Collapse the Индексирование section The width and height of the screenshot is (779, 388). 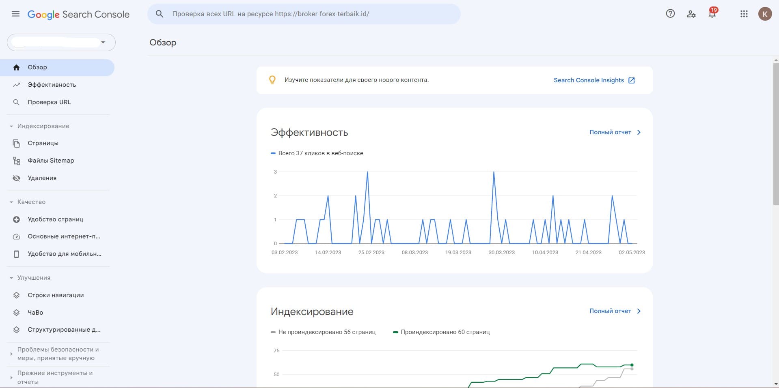pos(11,126)
